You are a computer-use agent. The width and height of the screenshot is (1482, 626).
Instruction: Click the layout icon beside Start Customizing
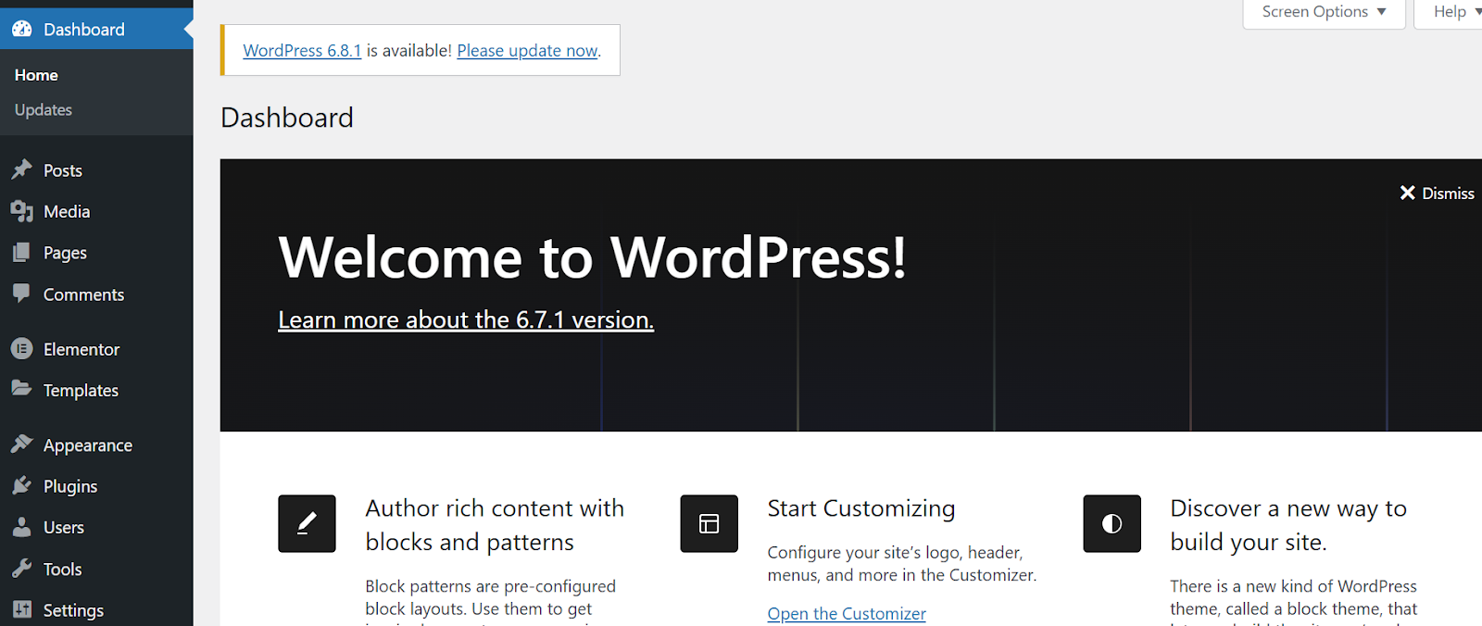pyautogui.click(x=710, y=523)
